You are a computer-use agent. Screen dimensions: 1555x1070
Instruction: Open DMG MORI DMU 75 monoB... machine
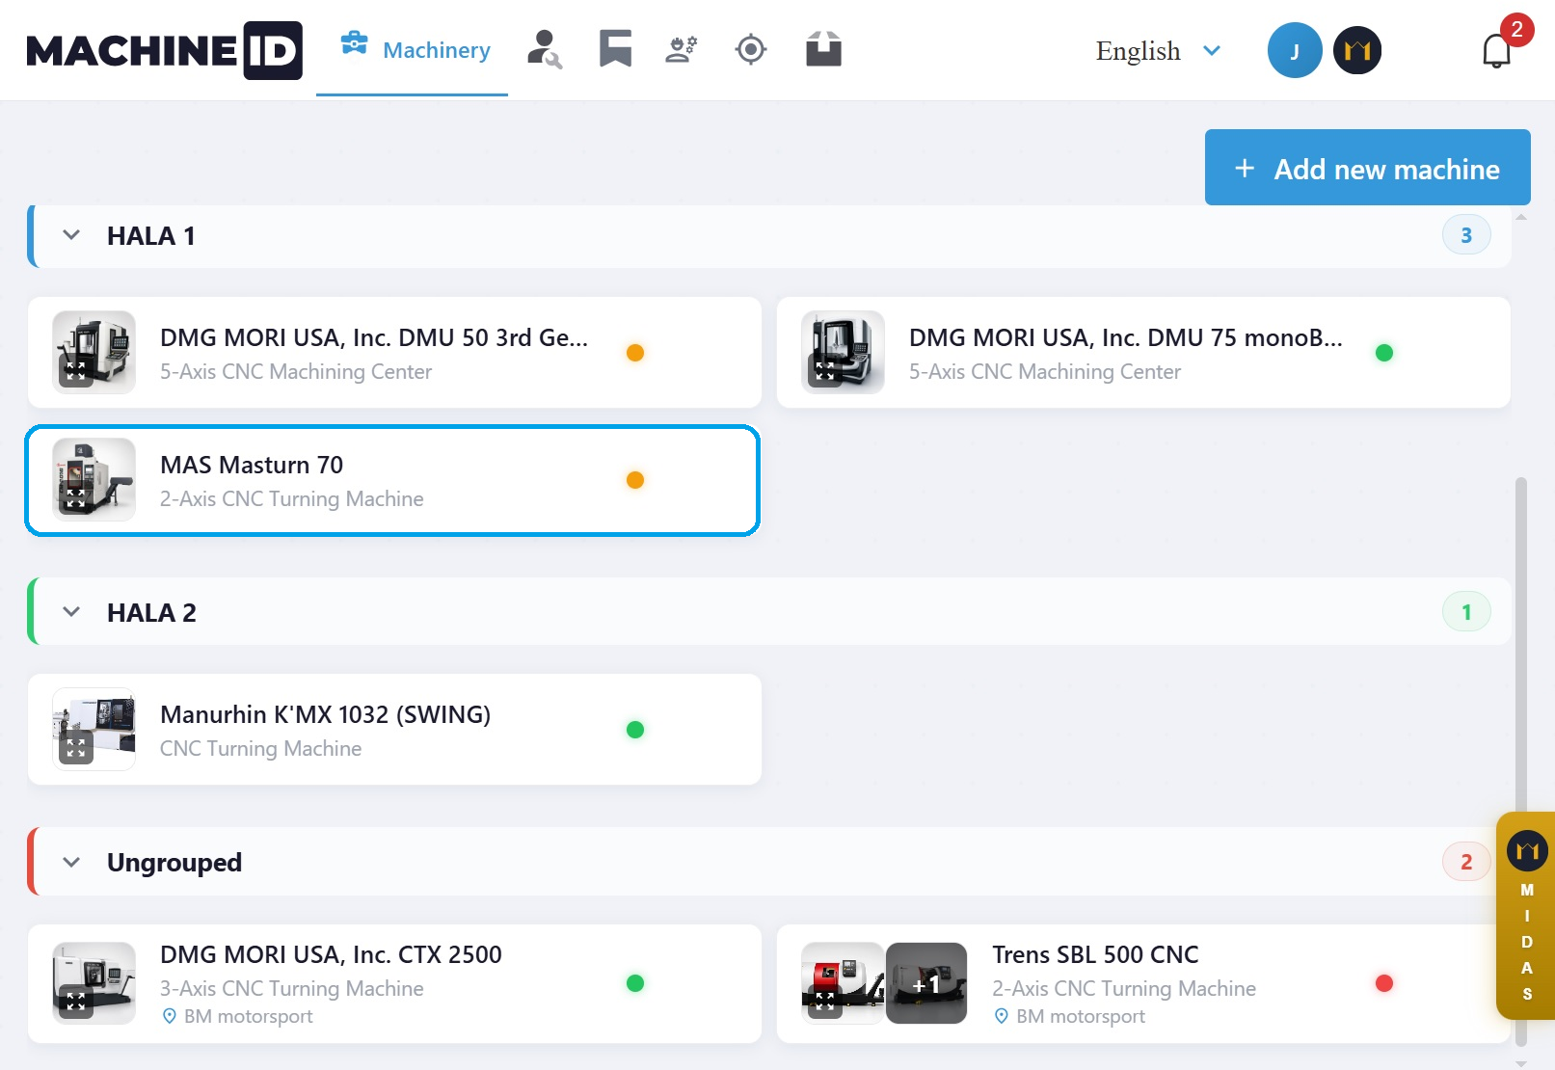(x=1143, y=353)
